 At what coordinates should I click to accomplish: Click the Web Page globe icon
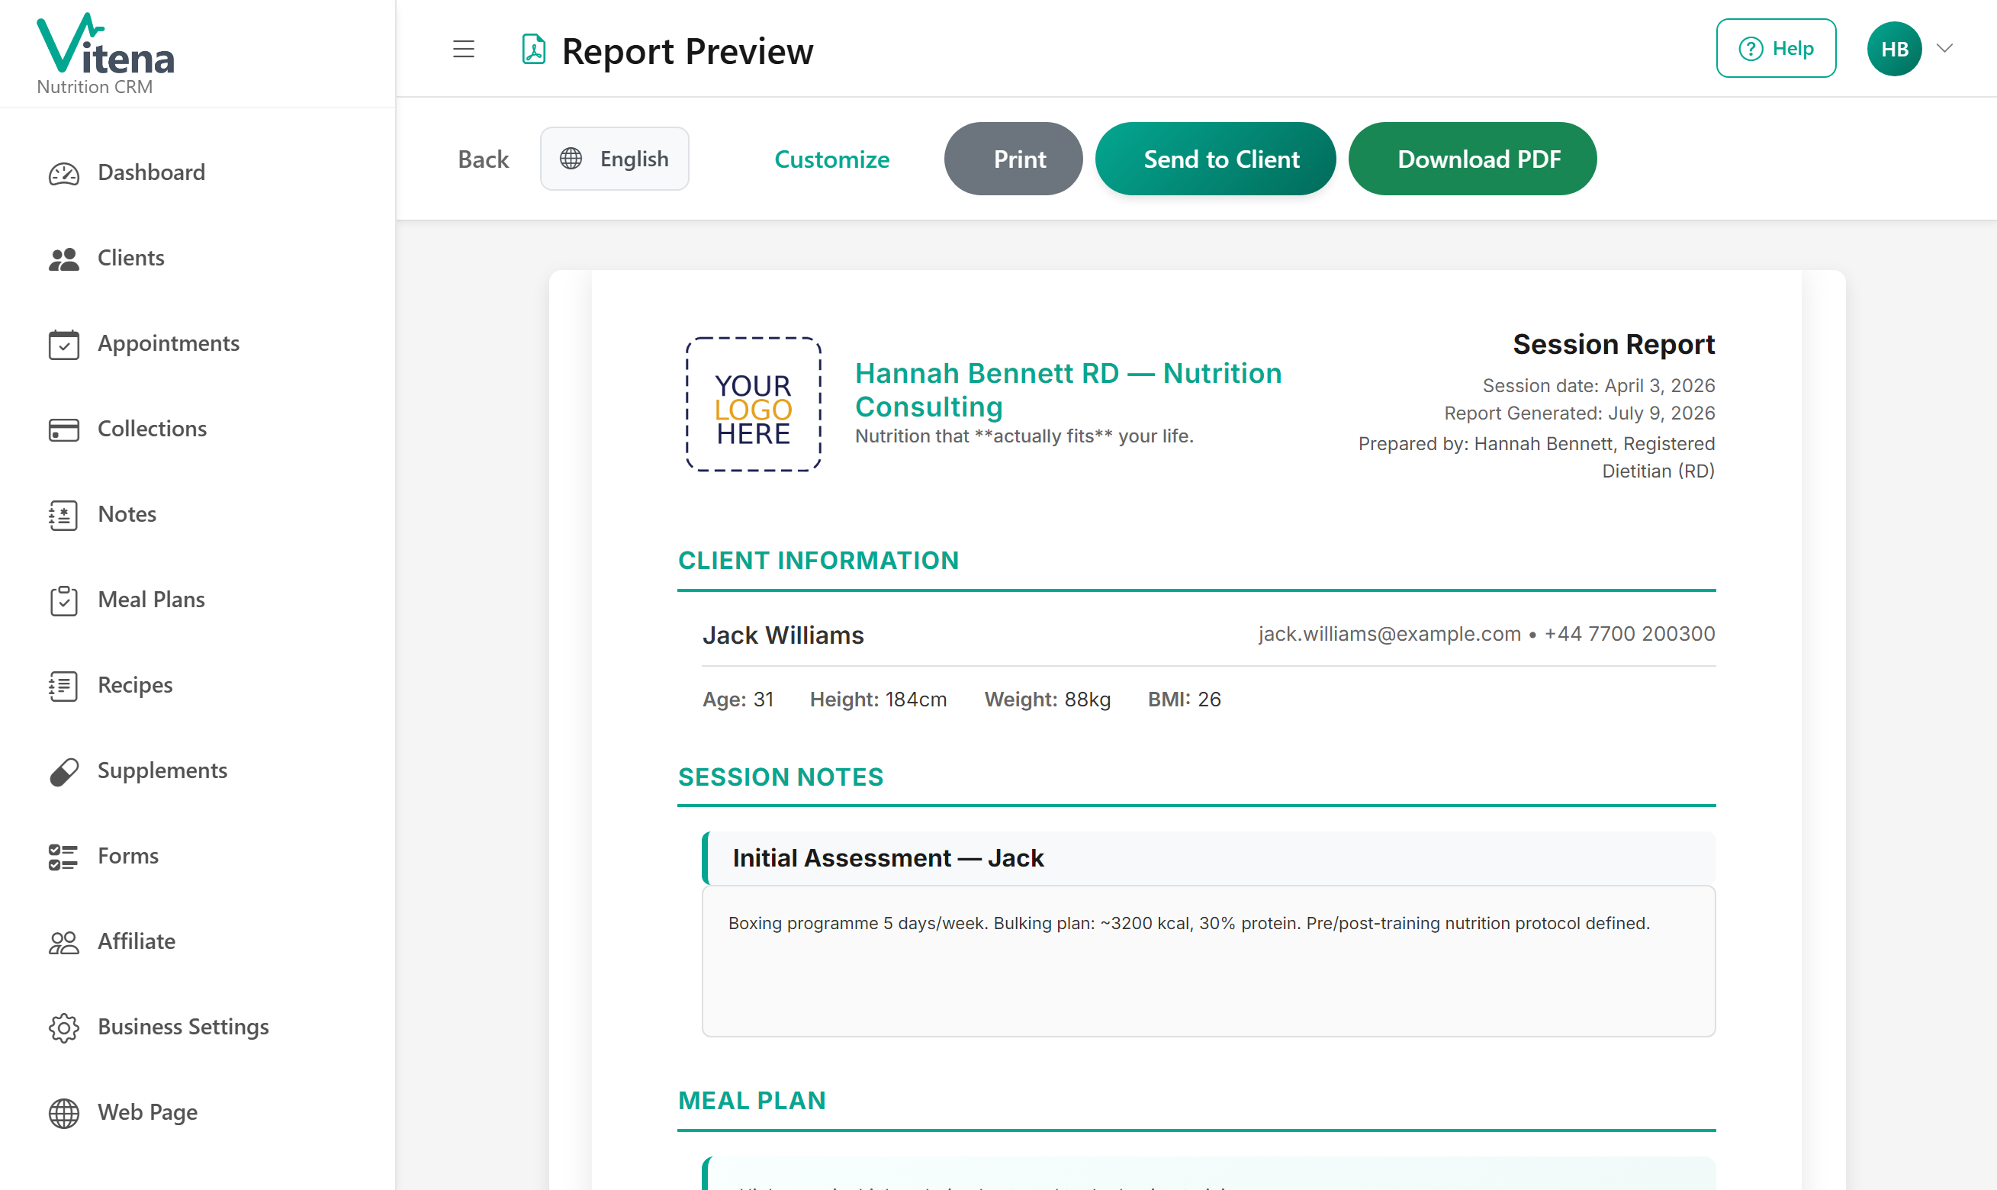[x=63, y=1113]
